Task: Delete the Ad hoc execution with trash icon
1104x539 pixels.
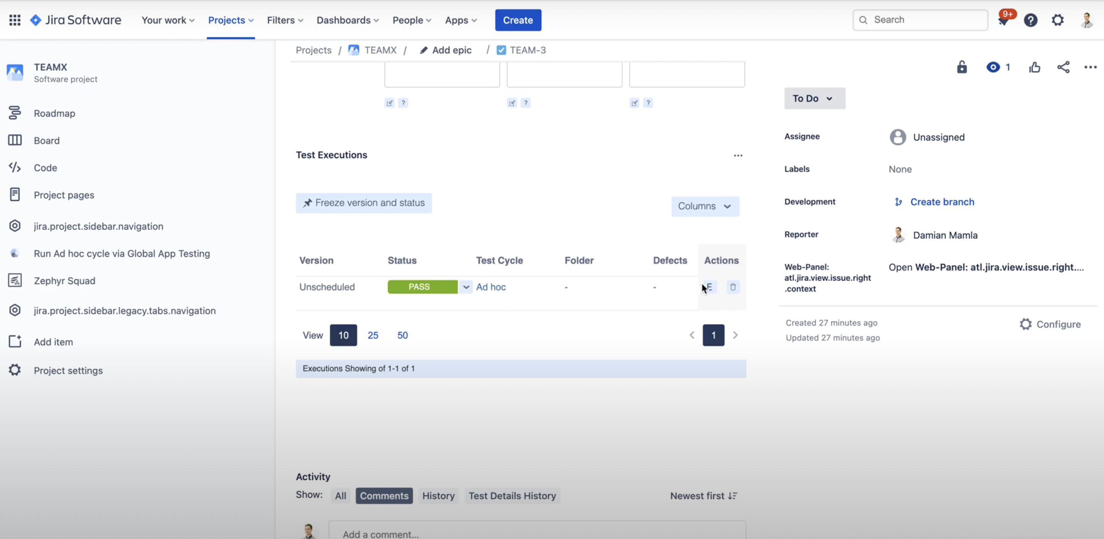Action: pos(733,287)
